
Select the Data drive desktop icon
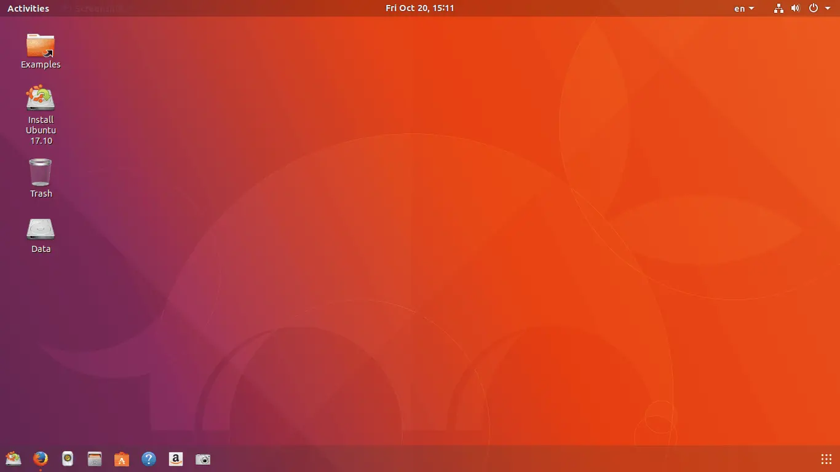41,236
